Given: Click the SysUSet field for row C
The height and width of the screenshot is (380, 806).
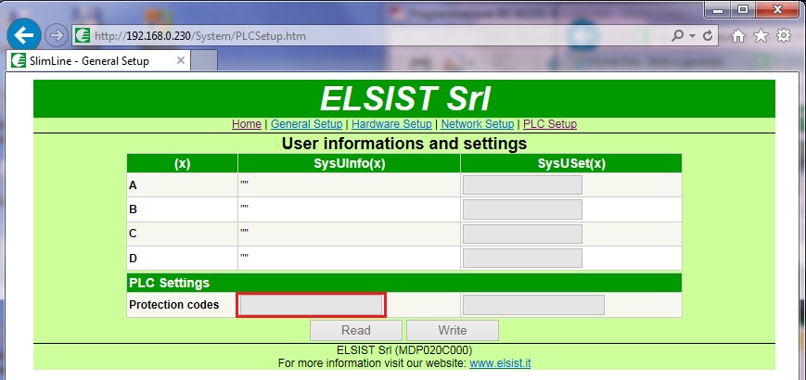Looking at the screenshot, I should pyautogui.click(x=522, y=234).
